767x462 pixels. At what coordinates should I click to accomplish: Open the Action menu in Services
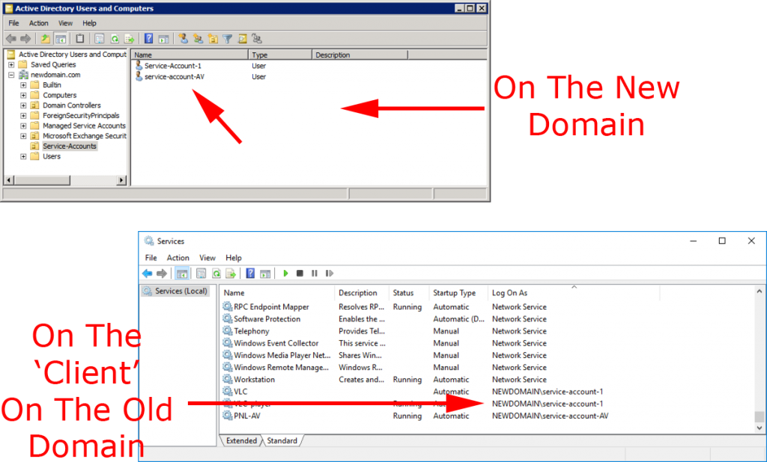pos(178,257)
